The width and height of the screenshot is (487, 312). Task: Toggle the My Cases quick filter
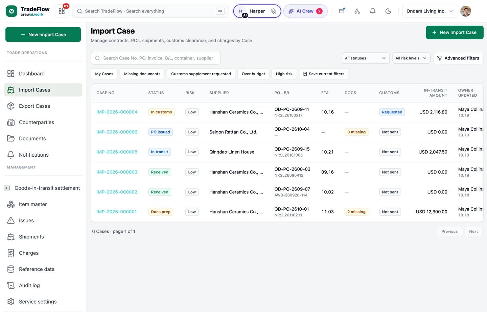[104, 74]
